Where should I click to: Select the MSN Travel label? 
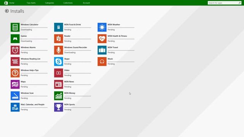113,47
